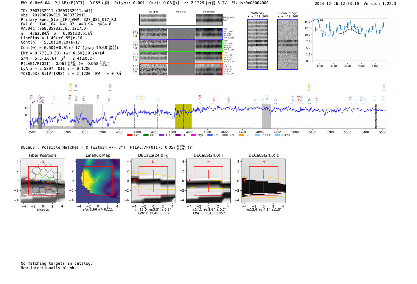Click the DECaLS Possible Matches = 0 line
Image resolution: width=417 pixels, height=284 pixels.
(73, 148)
